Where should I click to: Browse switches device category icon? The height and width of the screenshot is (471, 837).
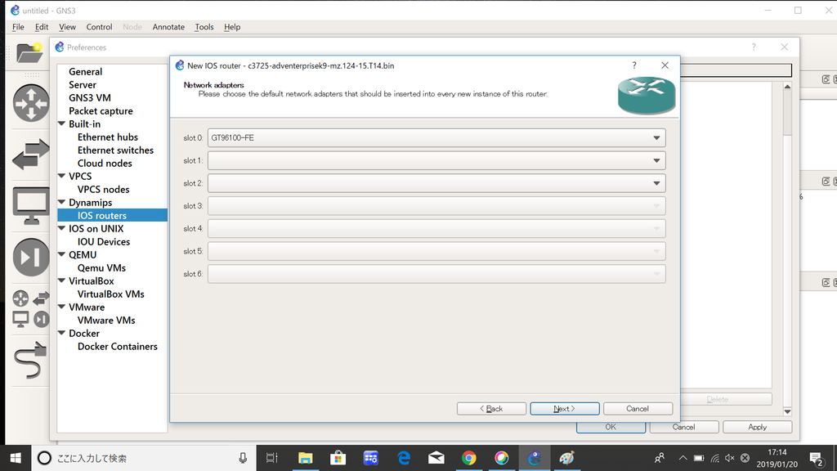pos(30,155)
